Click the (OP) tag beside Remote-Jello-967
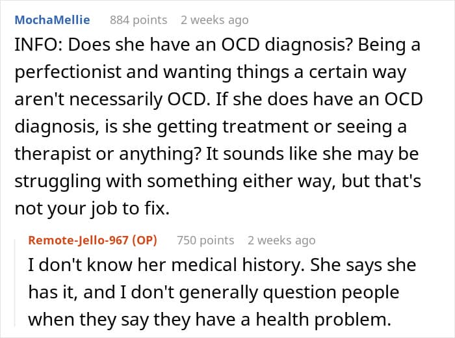The height and width of the screenshot is (338, 455). [144, 240]
